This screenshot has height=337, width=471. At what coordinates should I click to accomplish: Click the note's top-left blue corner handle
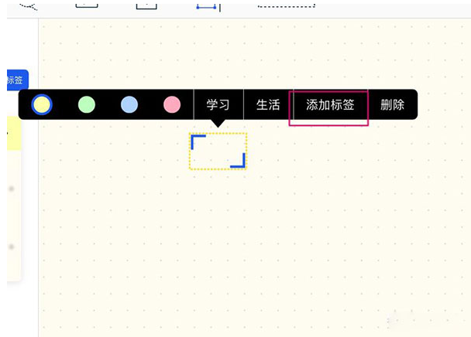198,141
